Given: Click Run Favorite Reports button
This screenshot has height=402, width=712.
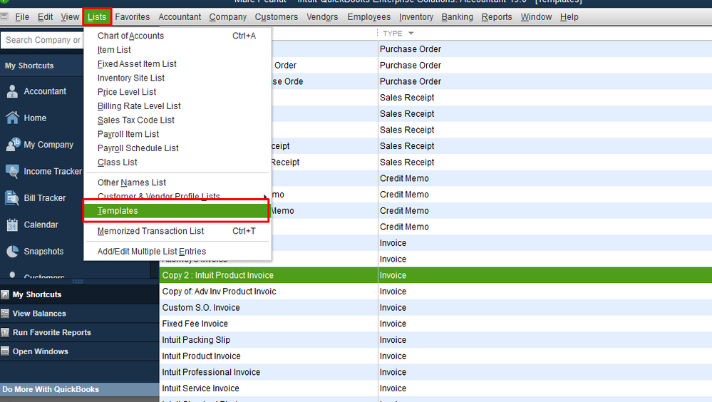Looking at the screenshot, I should click(x=79, y=332).
